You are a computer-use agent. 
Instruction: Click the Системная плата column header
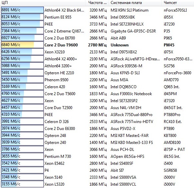pos(135,3)
